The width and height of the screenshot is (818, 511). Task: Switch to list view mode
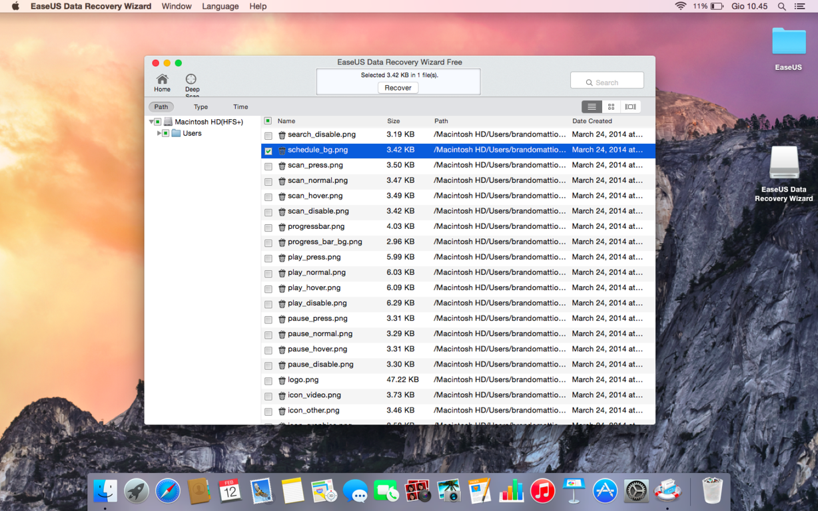click(x=592, y=106)
